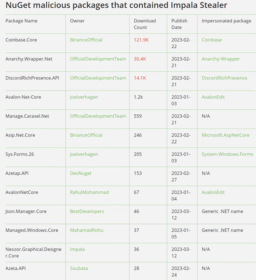Click the BestDevelopers owner link
Image resolution: width=256 pixels, height=280 pixels.
click(87, 212)
